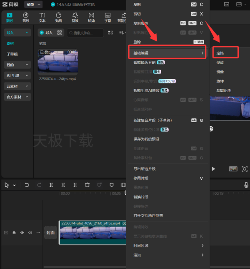Click the split clip tool icon
This screenshot has width=250, height=269.
51,185
